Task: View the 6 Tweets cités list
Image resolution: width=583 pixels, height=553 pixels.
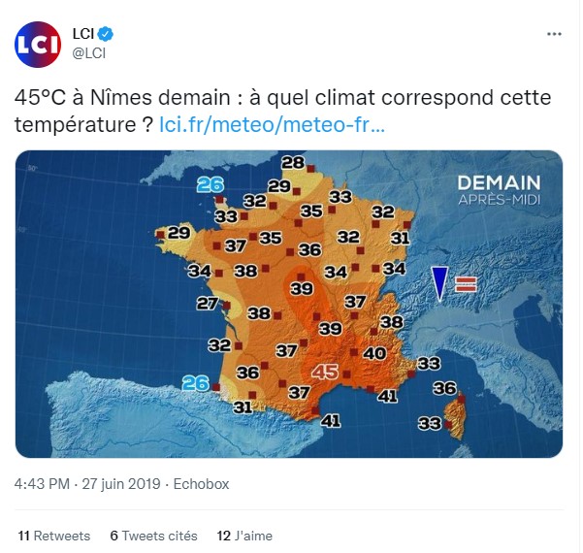Action: pos(153,536)
